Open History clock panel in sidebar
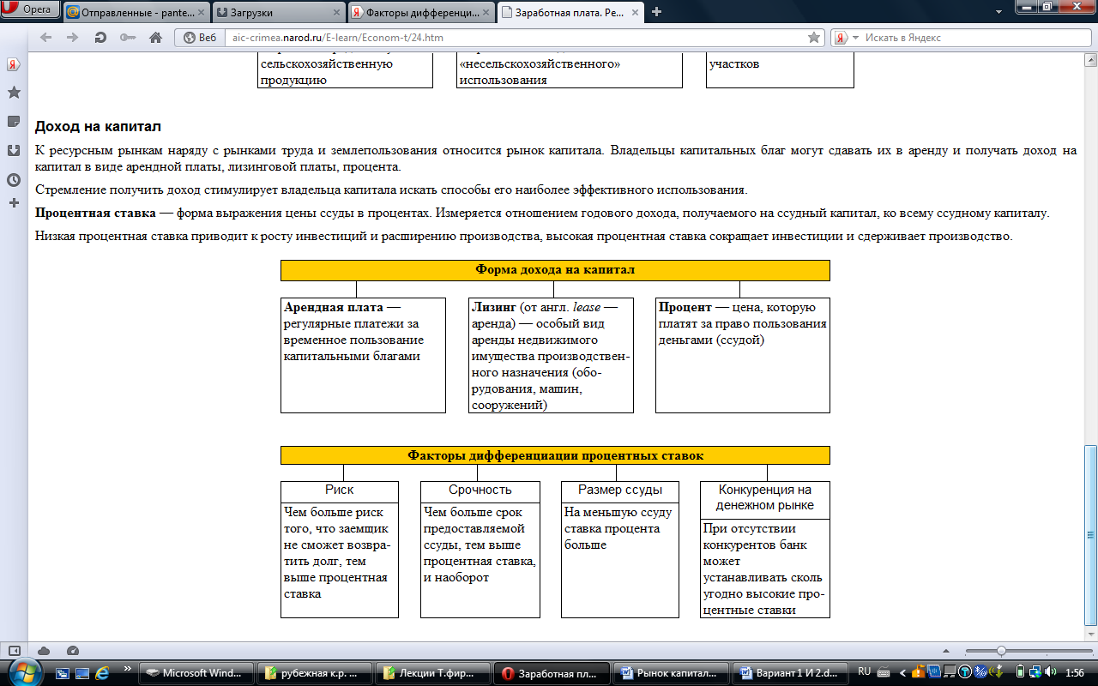This screenshot has width=1098, height=686. pos(14,180)
